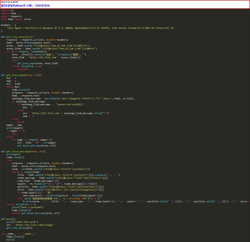250x242 pixels.
Task: Click the 'print("have a problem")' line
Action: coord(28,207)
